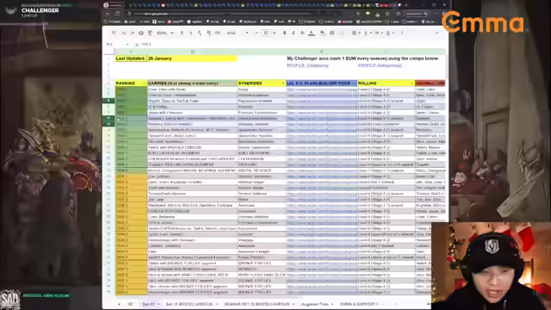Open the fill color tool
Image resolution: width=551 pixels, height=310 pixels.
(x=322, y=33)
